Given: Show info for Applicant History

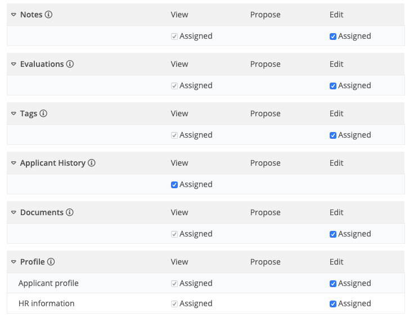Looking at the screenshot, I should click(x=92, y=163).
